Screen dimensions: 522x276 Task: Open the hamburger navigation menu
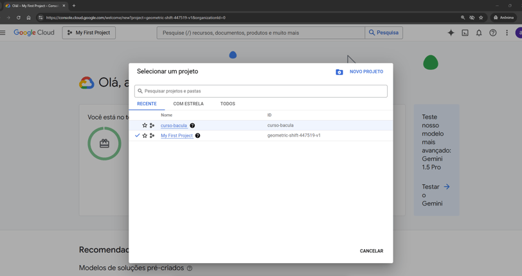tap(3, 33)
